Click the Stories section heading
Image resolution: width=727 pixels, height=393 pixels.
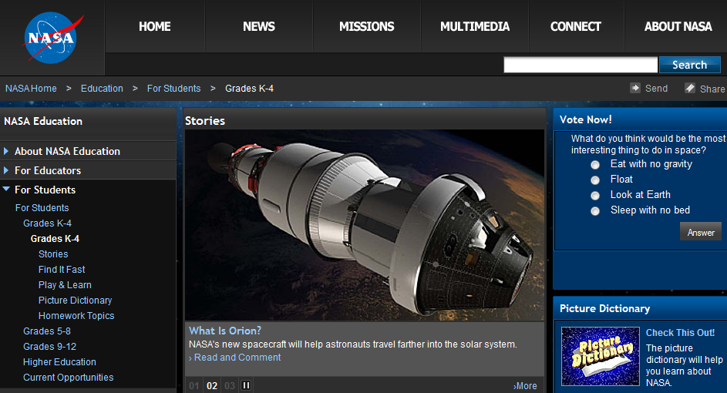(205, 120)
